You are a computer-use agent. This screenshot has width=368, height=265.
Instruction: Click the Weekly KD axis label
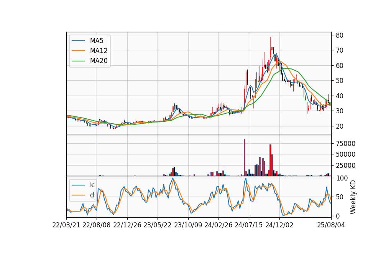click(x=353, y=197)
